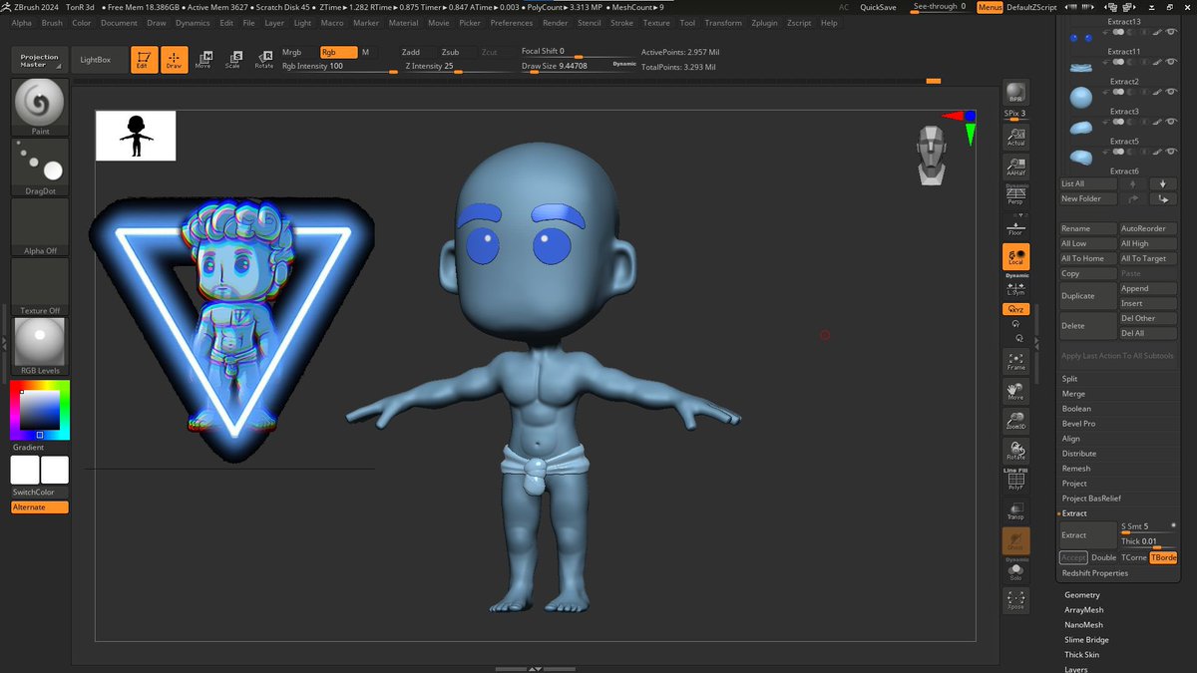Expand the Boolean subpalette
The height and width of the screenshot is (673, 1197).
[x=1076, y=409]
